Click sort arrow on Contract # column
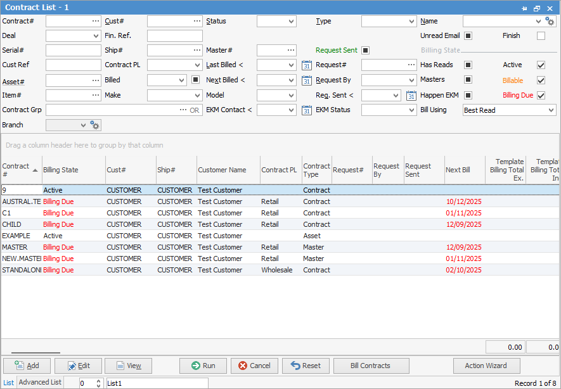Image resolution: width=561 pixels, height=389 pixels. 35,170
